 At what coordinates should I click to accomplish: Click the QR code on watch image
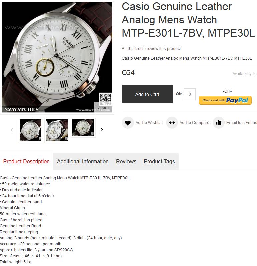point(105,99)
